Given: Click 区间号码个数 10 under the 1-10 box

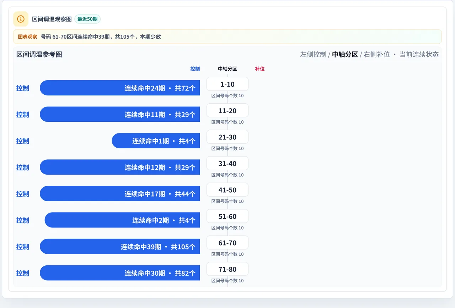Looking at the screenshot, I should pyautogui.click(x=227, y=95).
